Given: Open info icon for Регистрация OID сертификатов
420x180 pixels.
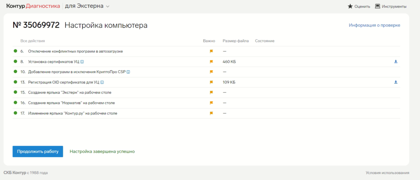Looking at the screenshot, I should pos(102,82).
